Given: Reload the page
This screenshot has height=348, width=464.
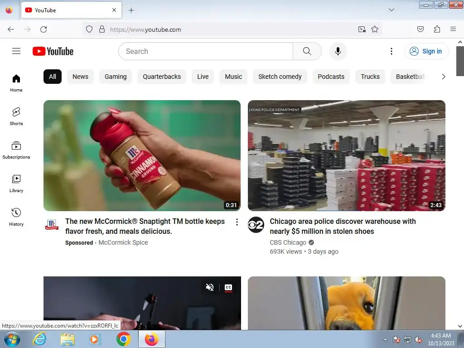Looking at the screenshot, I should pyautogui.click(x=43, y=29).
